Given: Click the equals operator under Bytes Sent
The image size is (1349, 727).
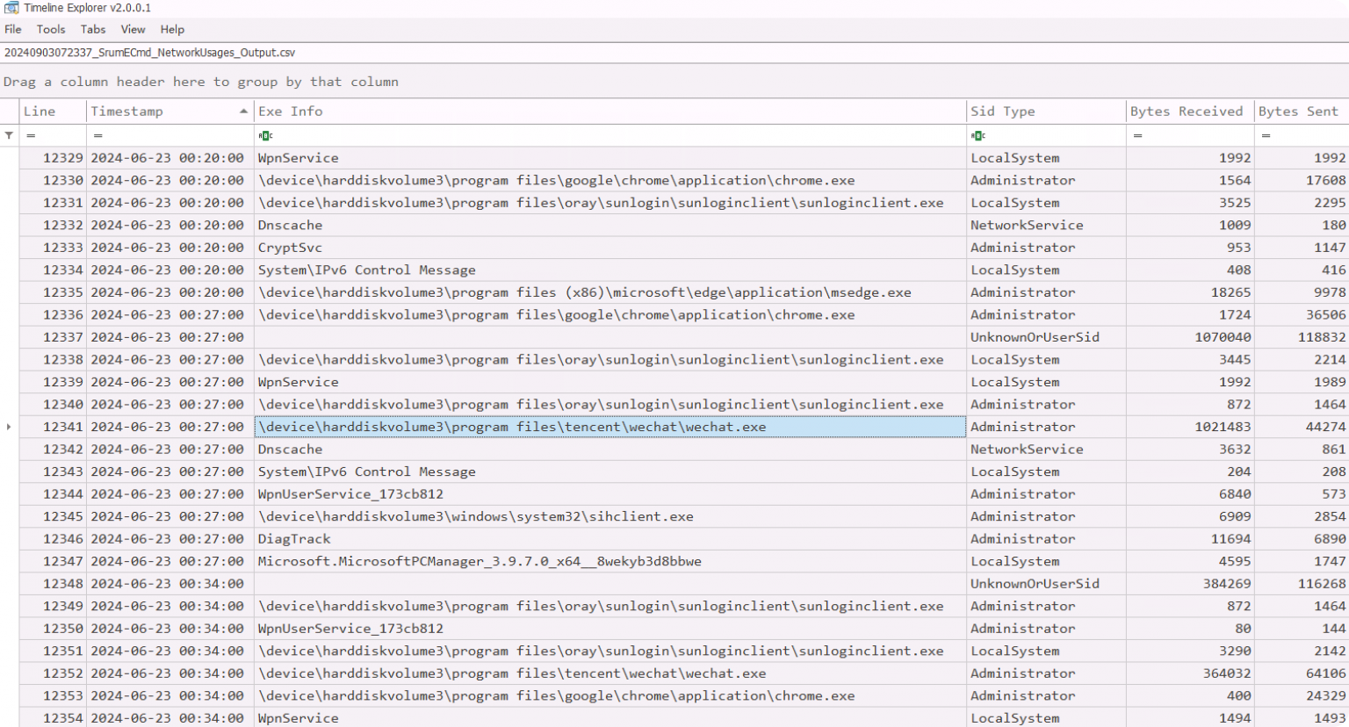Looking at the screenshot, I should coord(1266,135).
